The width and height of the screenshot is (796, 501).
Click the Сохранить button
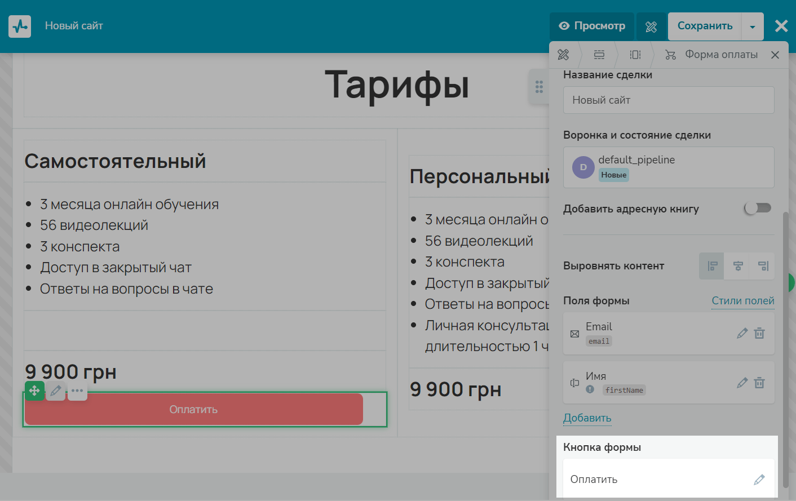(x=705, y=26)
